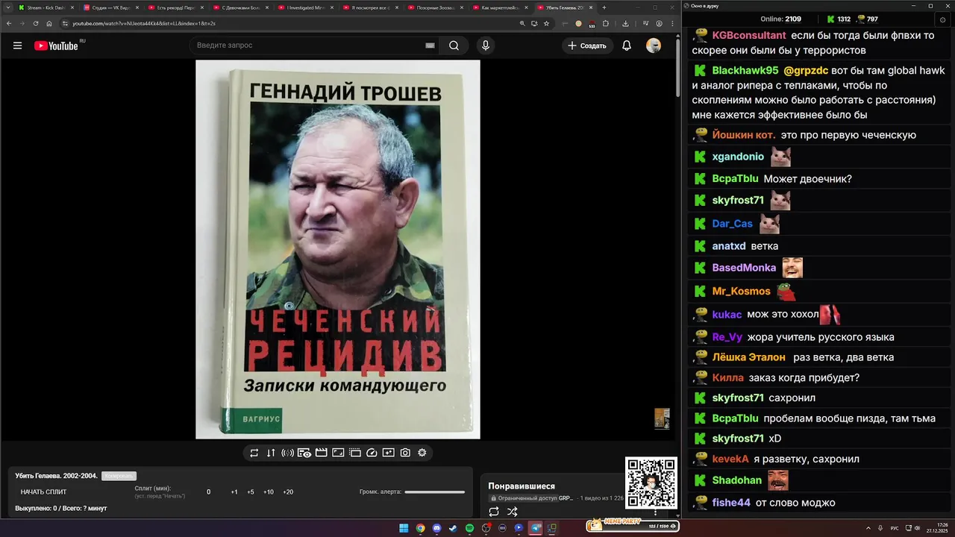Screen dimensions: 955x537
Task: Click РУС keyboard language indicator in tray
Action: pyautogui.click(x=895, y=528)
